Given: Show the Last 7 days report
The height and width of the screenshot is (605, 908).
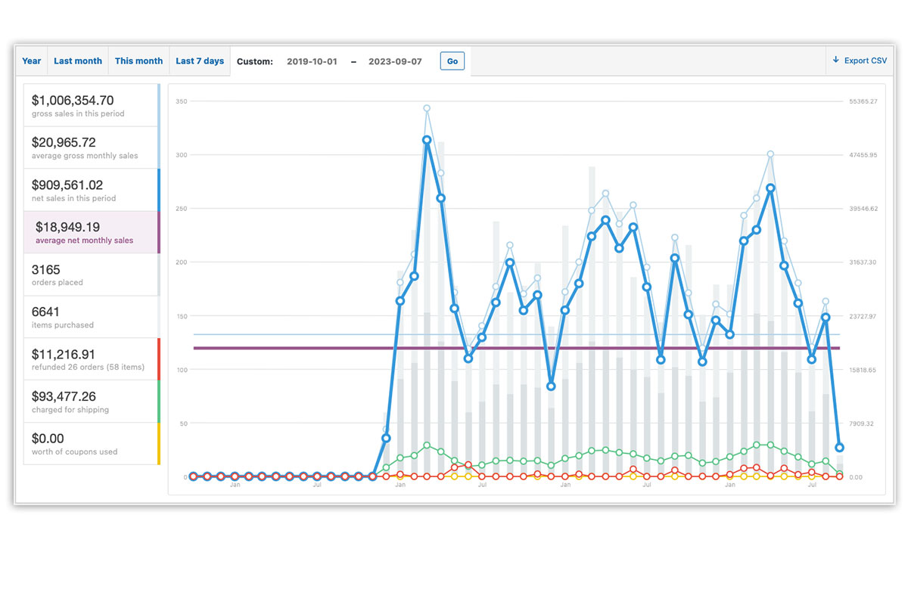Looking at the screenshot, I should click(200, 61).
